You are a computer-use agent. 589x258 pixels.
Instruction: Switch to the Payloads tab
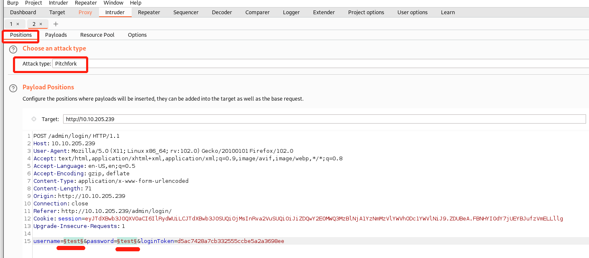pos(56,35)
